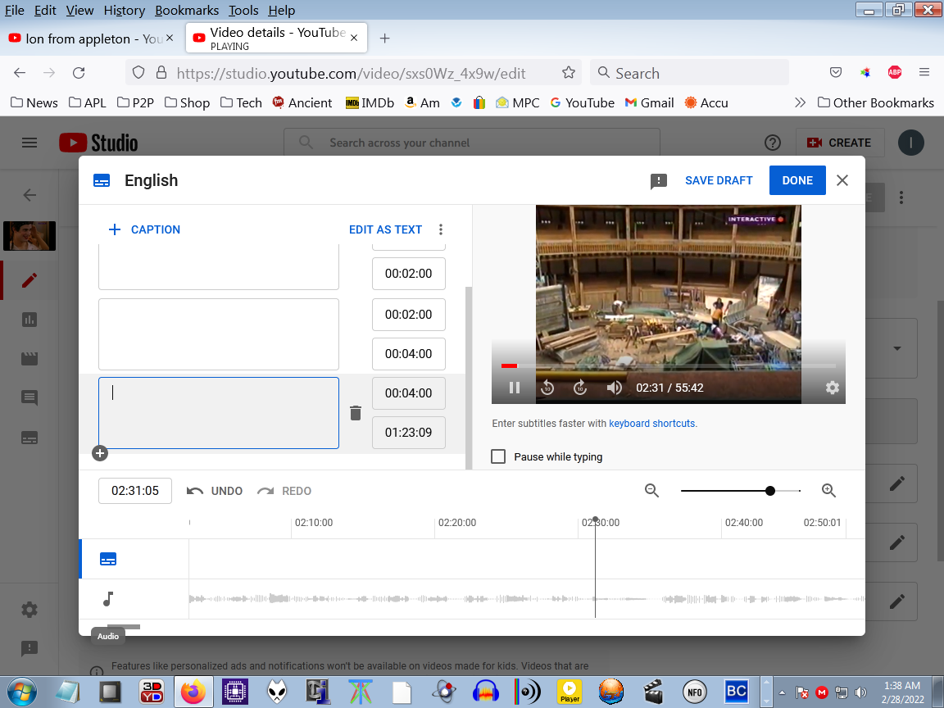944x708 pixels.
Task: Open the Firefox Tools menu
Action: [x=243, y=10]
